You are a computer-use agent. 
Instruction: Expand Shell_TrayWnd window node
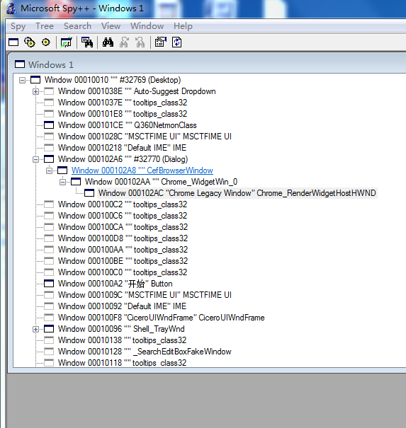pyautogui.click(x=35, y=329)
